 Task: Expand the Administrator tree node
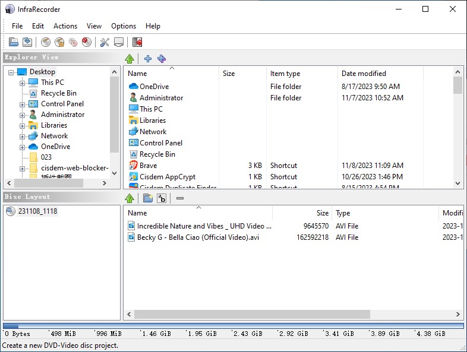[23, 115]
